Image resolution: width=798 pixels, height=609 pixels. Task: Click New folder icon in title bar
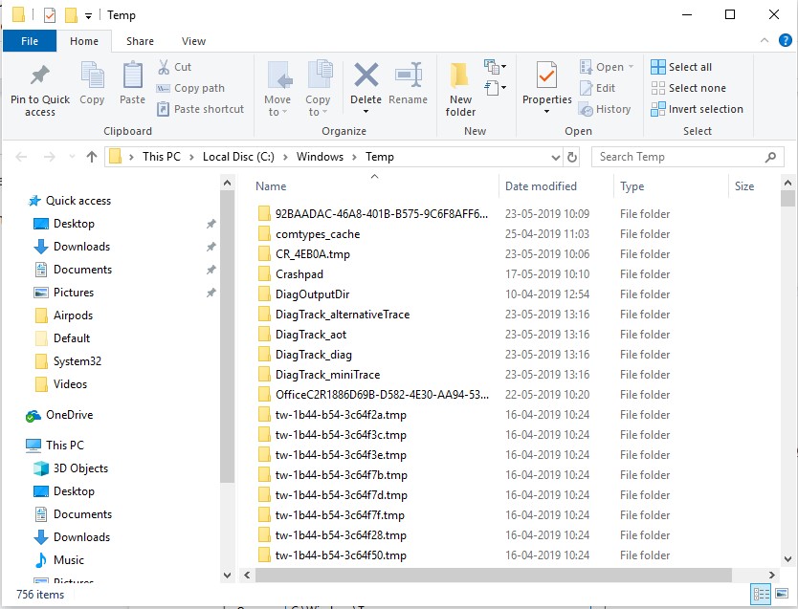coord(71,15)
